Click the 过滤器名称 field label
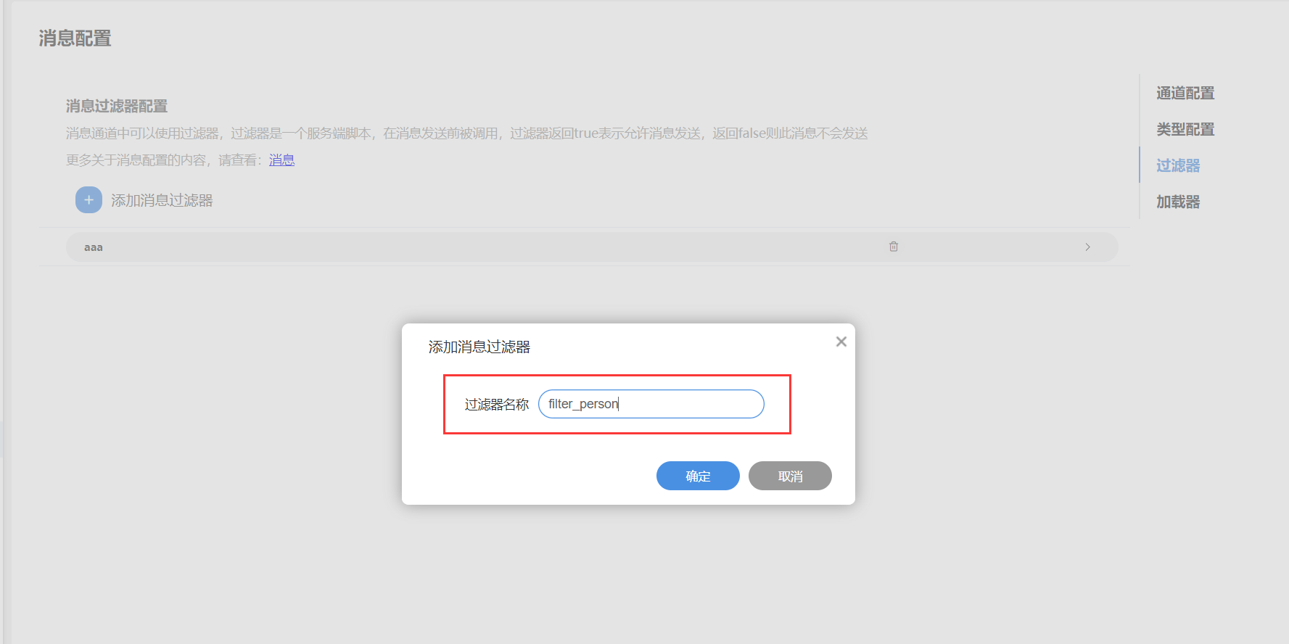Viewport: 1289px width, 644px height. [x=496, y=404]
